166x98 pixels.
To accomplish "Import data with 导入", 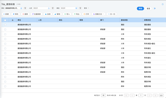I will 67,14.
